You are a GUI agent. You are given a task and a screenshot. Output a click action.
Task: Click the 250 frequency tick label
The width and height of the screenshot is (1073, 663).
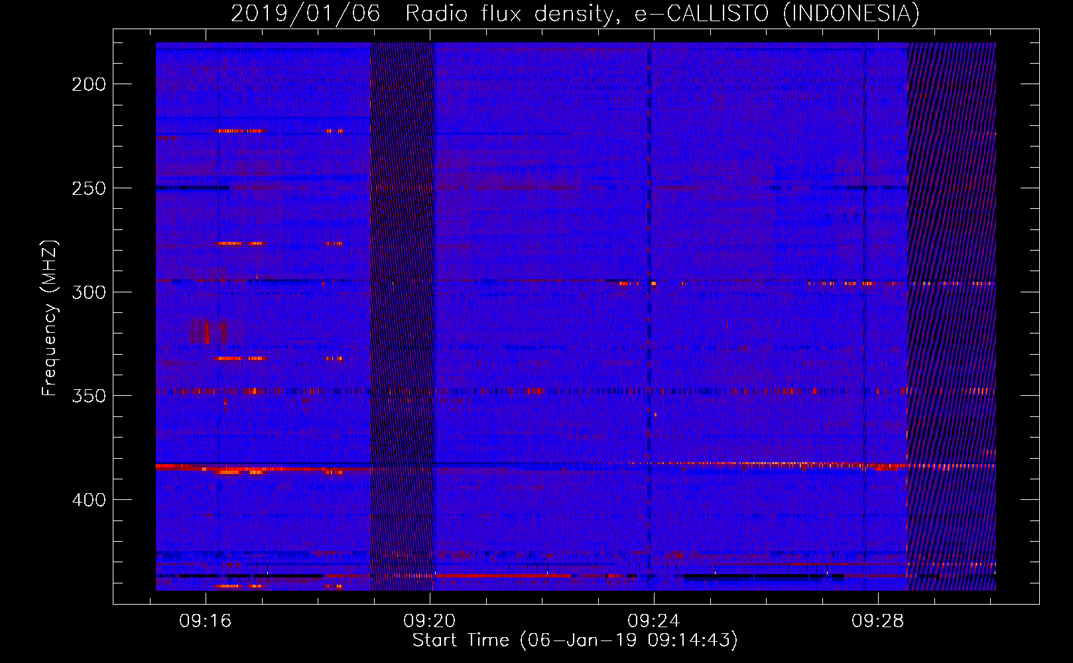pyautogui.click(x=89, y=188)
